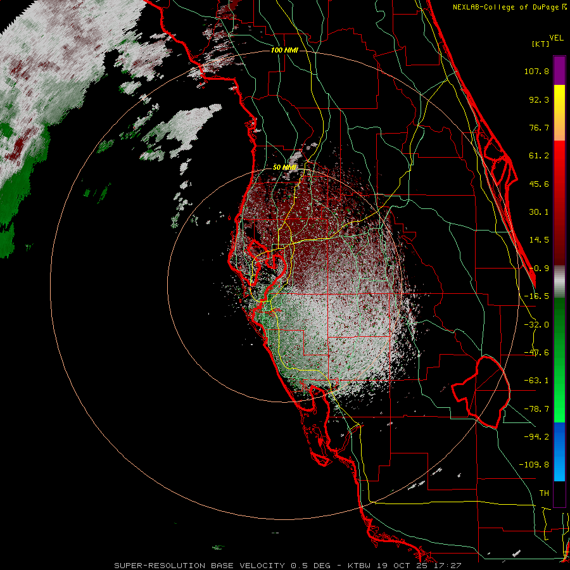
Task: Select the 107.8 velocity scale value
Action: (x=536, y=71)
